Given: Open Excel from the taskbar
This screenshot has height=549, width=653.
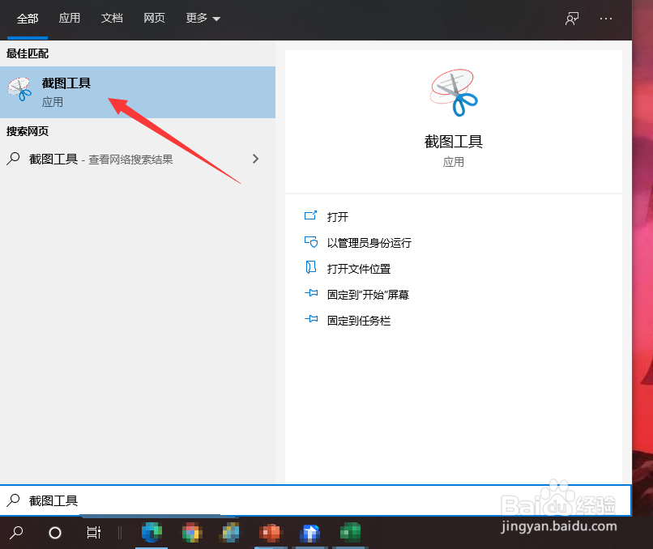Looking at the screenshot, I should pos(350,533).
